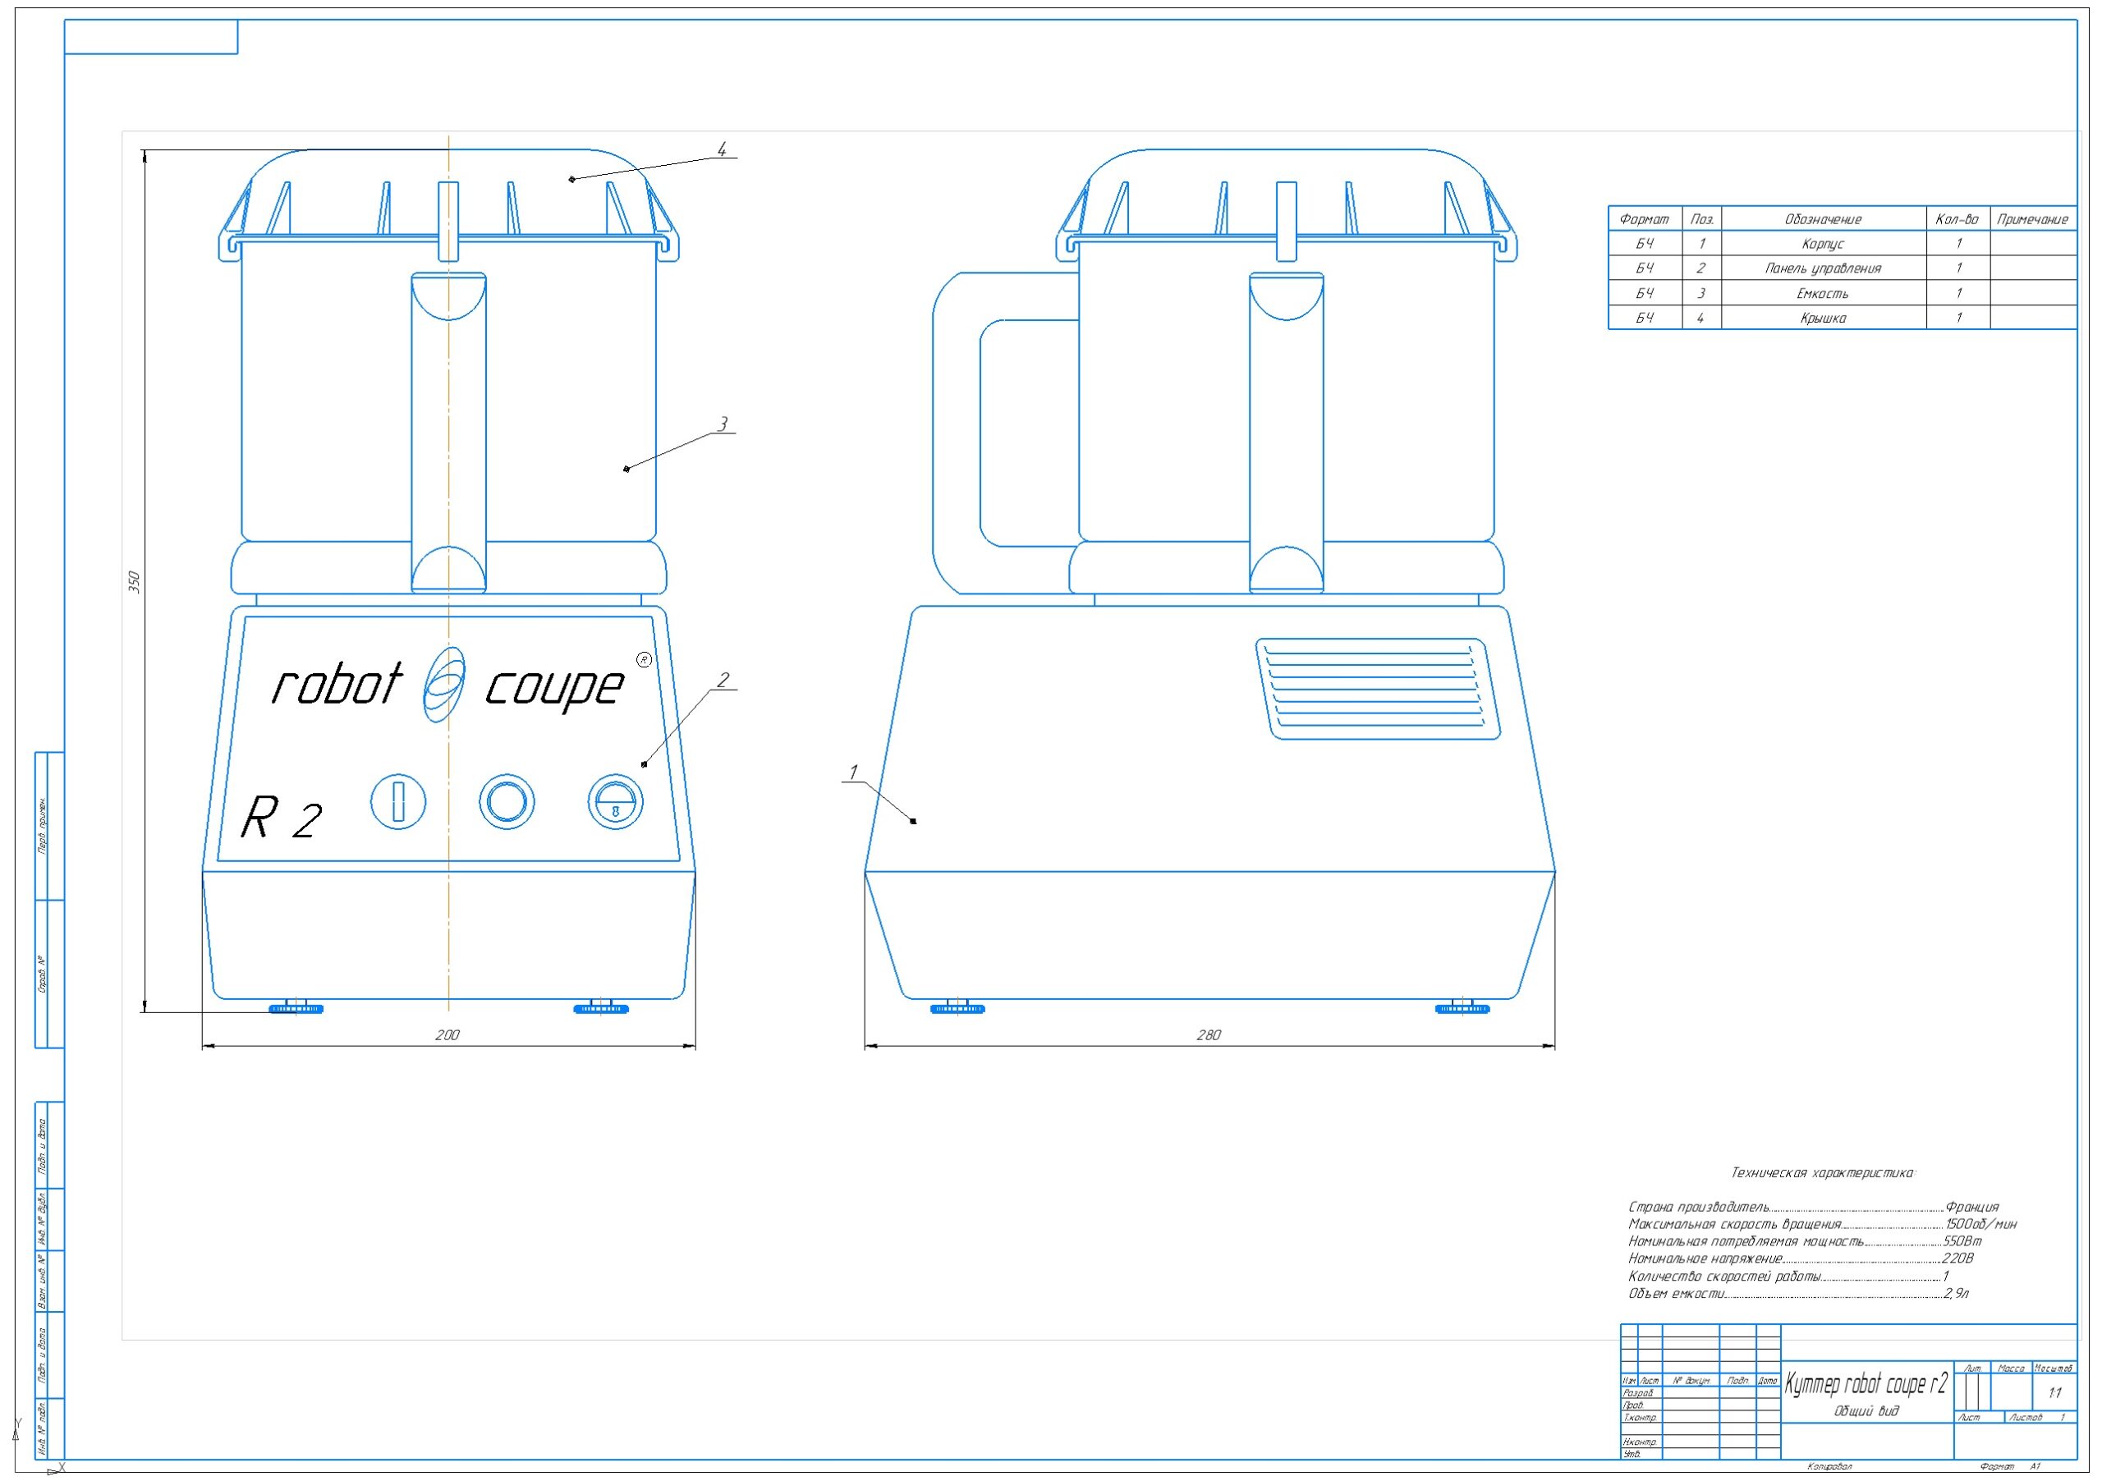Select the 'Страна производитель' line
Screen dimensions: 2102x1481
pyautogui.click(x=1698, y=1208)
